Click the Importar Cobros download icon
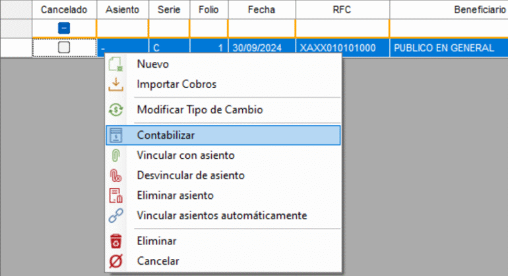The height and width of the screenshot is (276, 508). tap(115, 84)
